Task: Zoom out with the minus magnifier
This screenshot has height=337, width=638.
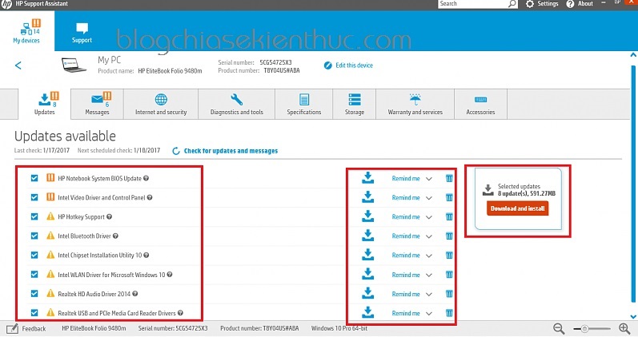Action: (559, 328)
